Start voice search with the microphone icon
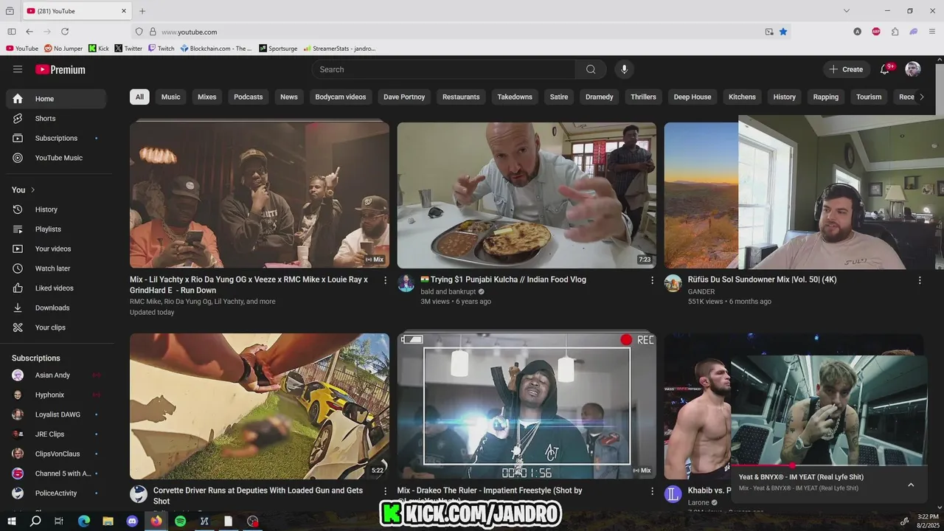Image resolution: width=944 pixels, height=531 pixels. (624, 69)
